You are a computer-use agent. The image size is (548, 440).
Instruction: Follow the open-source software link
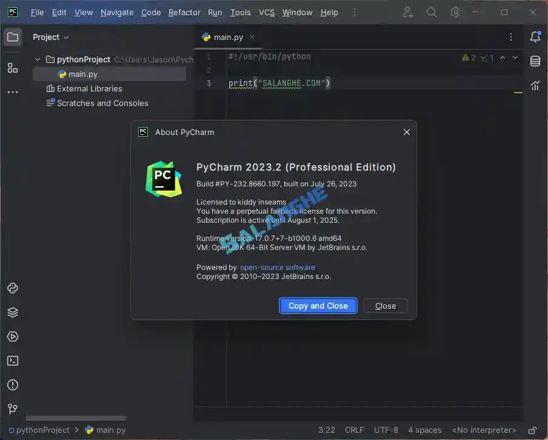click(x=277, y=267)
